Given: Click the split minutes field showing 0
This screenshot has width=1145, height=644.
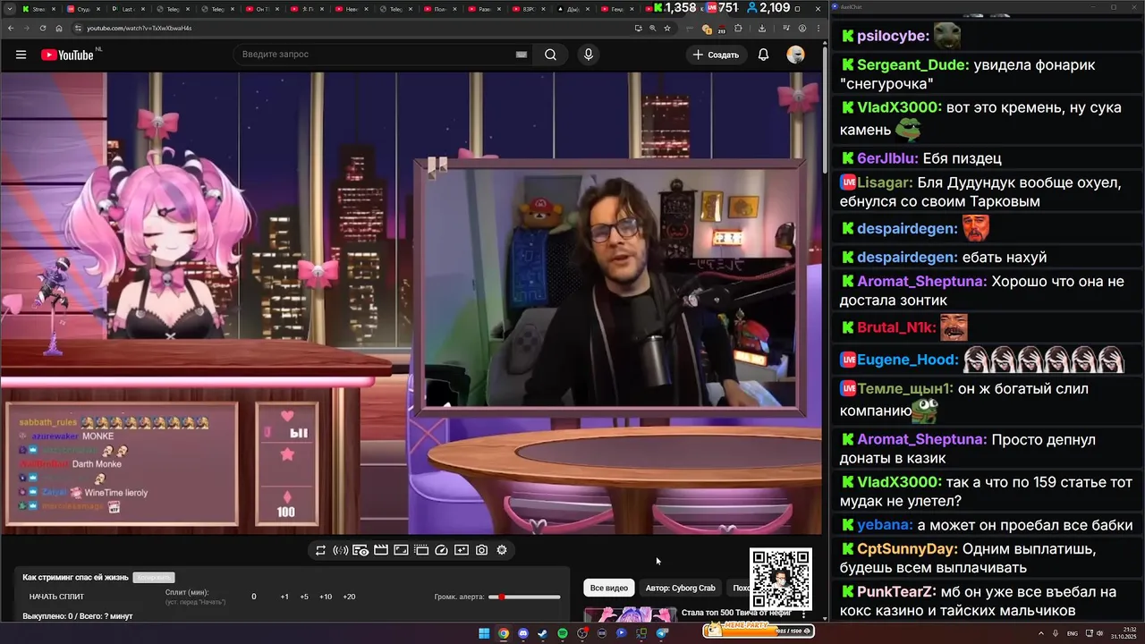Looking at the screenshot, I should (x=253, y=597).
